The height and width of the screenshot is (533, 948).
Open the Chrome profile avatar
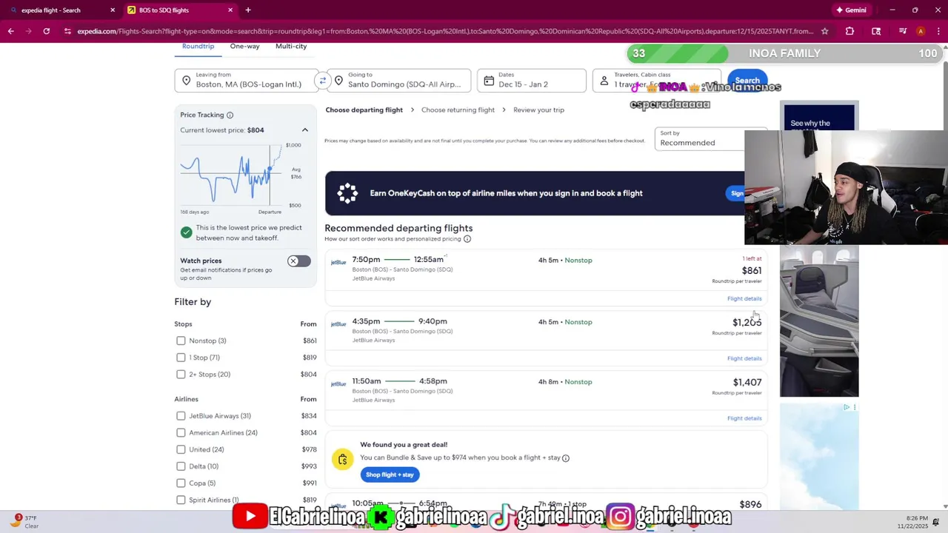click(x=921, y=31)
